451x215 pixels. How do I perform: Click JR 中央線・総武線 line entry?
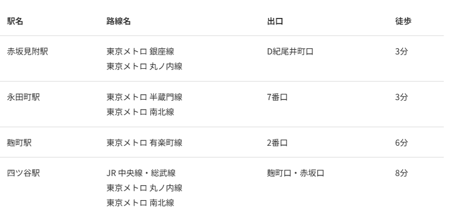tap(141, 173)
